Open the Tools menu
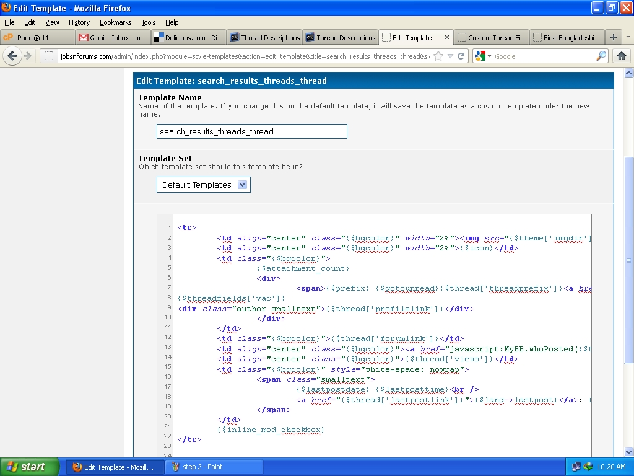634x476 pixels. click(149, 22)
